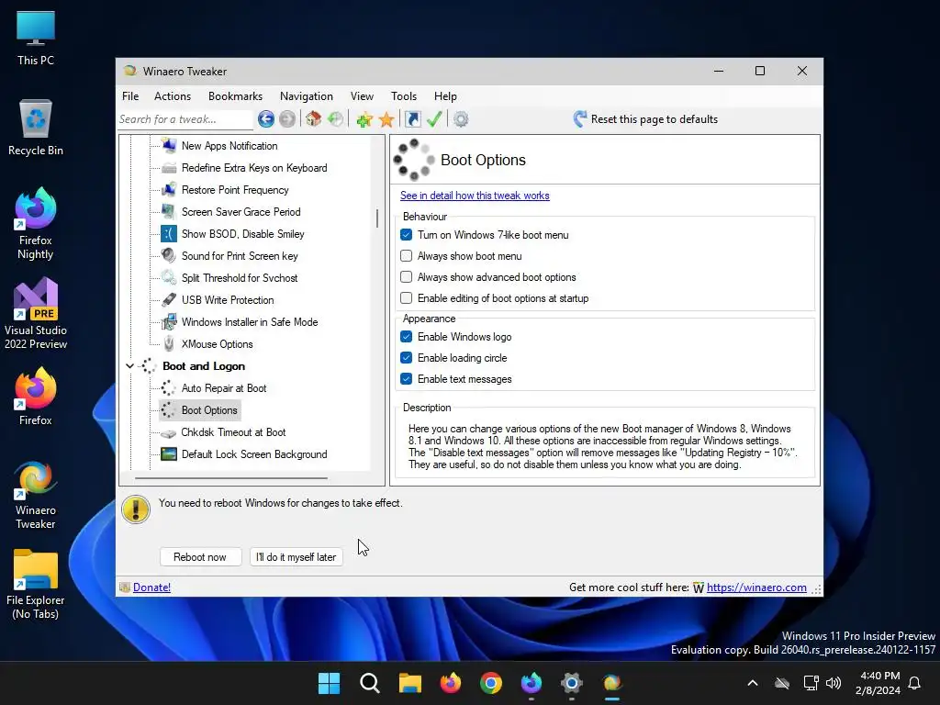Open the https://winaero.com link
Viewport: 940px width, 705px height.
point(756,587)
